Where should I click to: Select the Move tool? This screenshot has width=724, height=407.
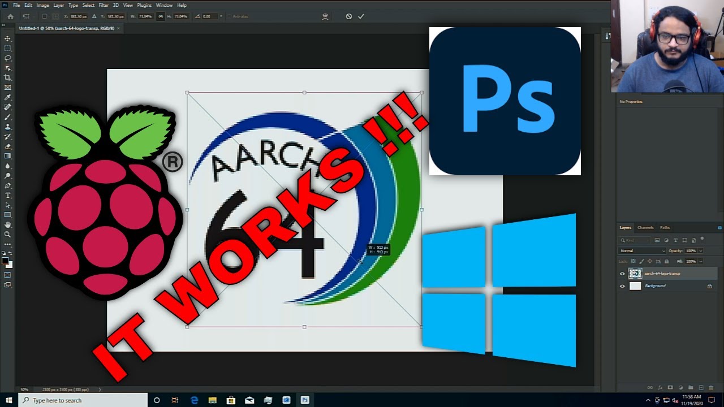point(8,38)
